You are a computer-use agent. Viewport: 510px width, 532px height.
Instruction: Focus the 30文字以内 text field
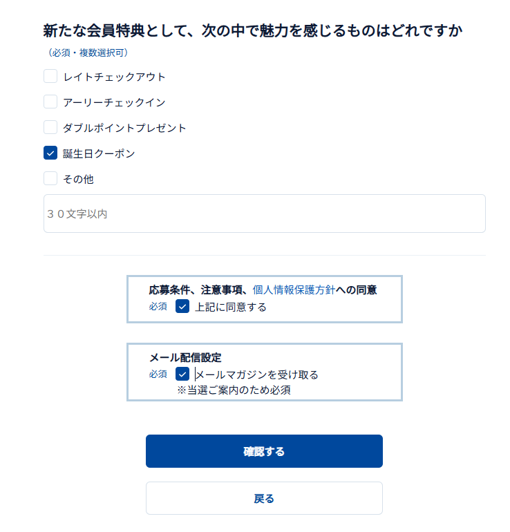coord(264,214)
